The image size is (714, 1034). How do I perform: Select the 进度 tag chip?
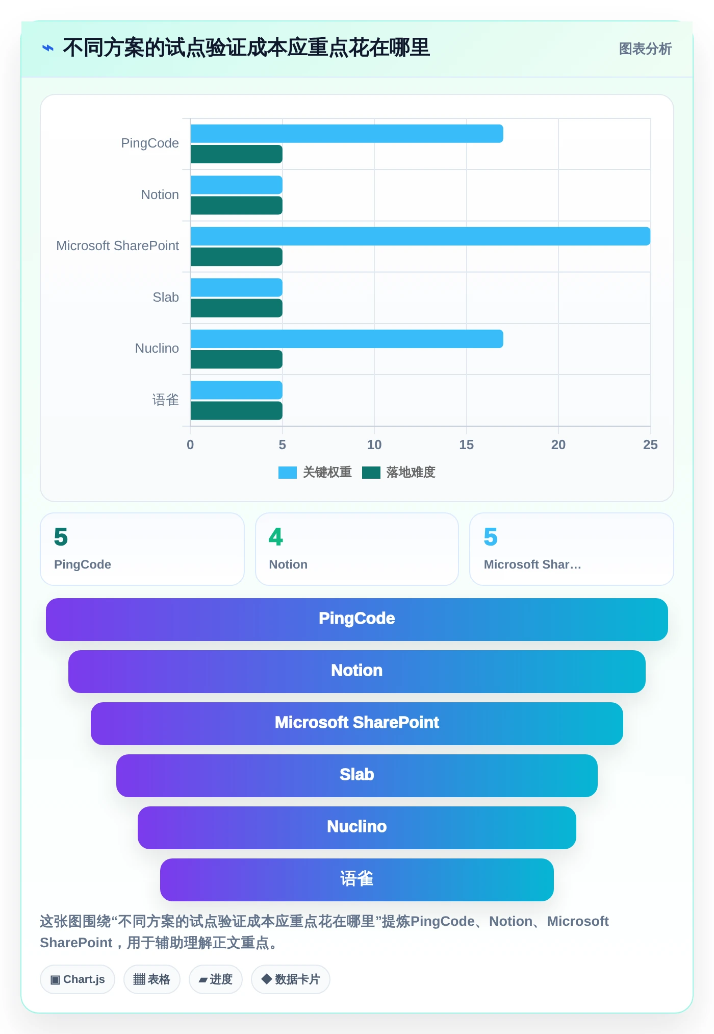[216, 979]
